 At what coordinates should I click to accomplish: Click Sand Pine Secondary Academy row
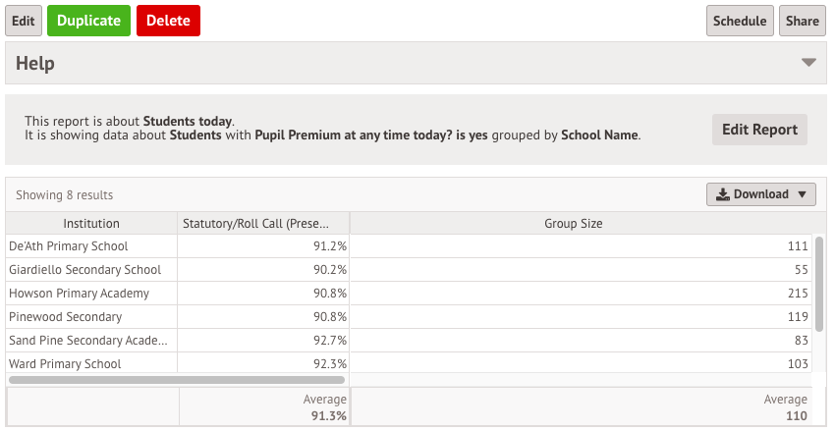(x=409, y=340)
